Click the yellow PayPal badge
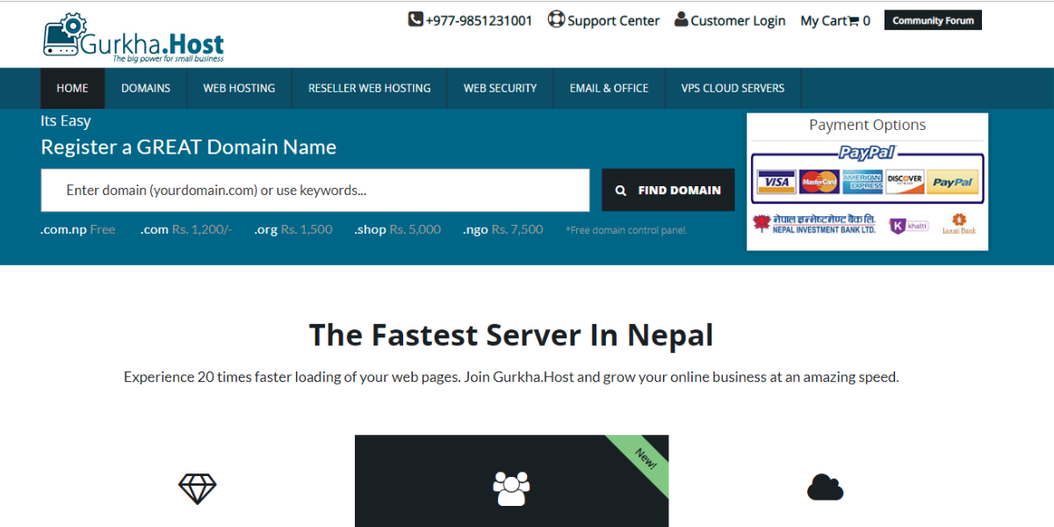Screen dimensions: 1054x527 (x=953, y=182)
